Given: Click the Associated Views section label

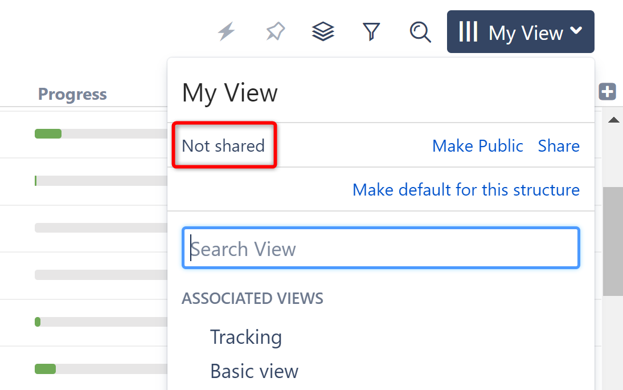Looking at the screenshot, I should (252, 298).
